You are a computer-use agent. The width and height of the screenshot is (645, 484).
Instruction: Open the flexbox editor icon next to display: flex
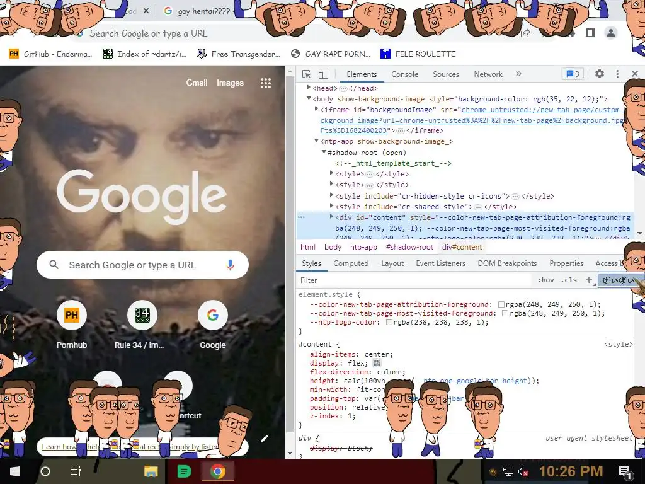pos(377,363)
